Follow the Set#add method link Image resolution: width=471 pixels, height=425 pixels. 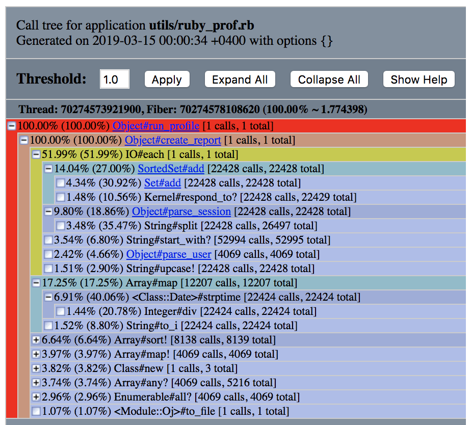click(163, 183)
